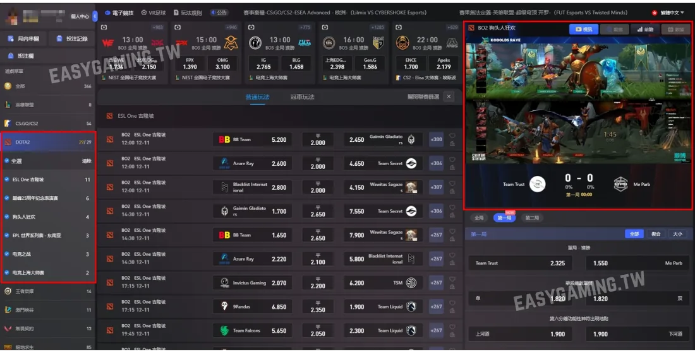
Task: Favorite the BB Team vs Gaimin Gladiators match
Action: tap(452, 136)
